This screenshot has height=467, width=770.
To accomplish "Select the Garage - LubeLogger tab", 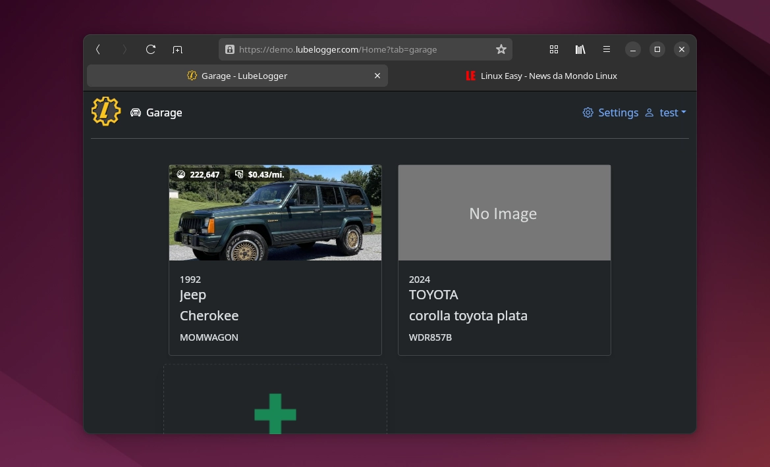I will coord(237,76).
